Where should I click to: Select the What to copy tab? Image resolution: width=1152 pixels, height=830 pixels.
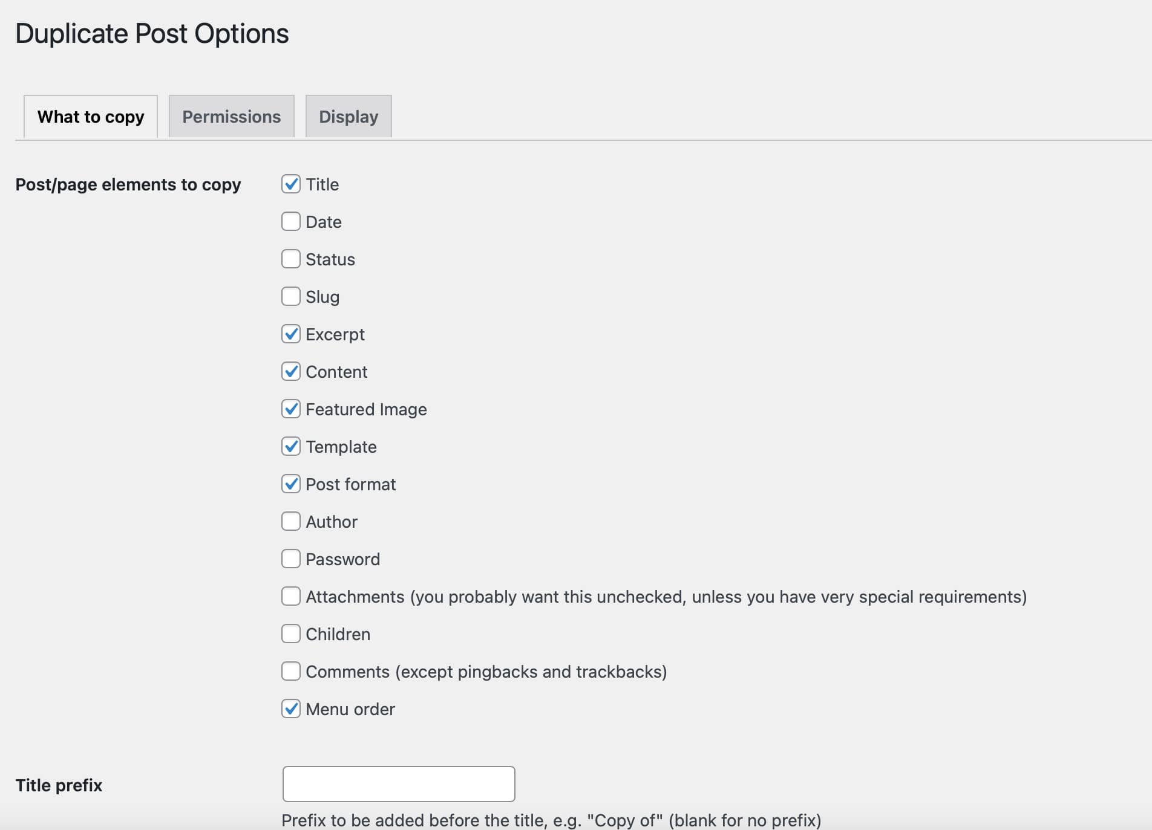tap(90, 116)
